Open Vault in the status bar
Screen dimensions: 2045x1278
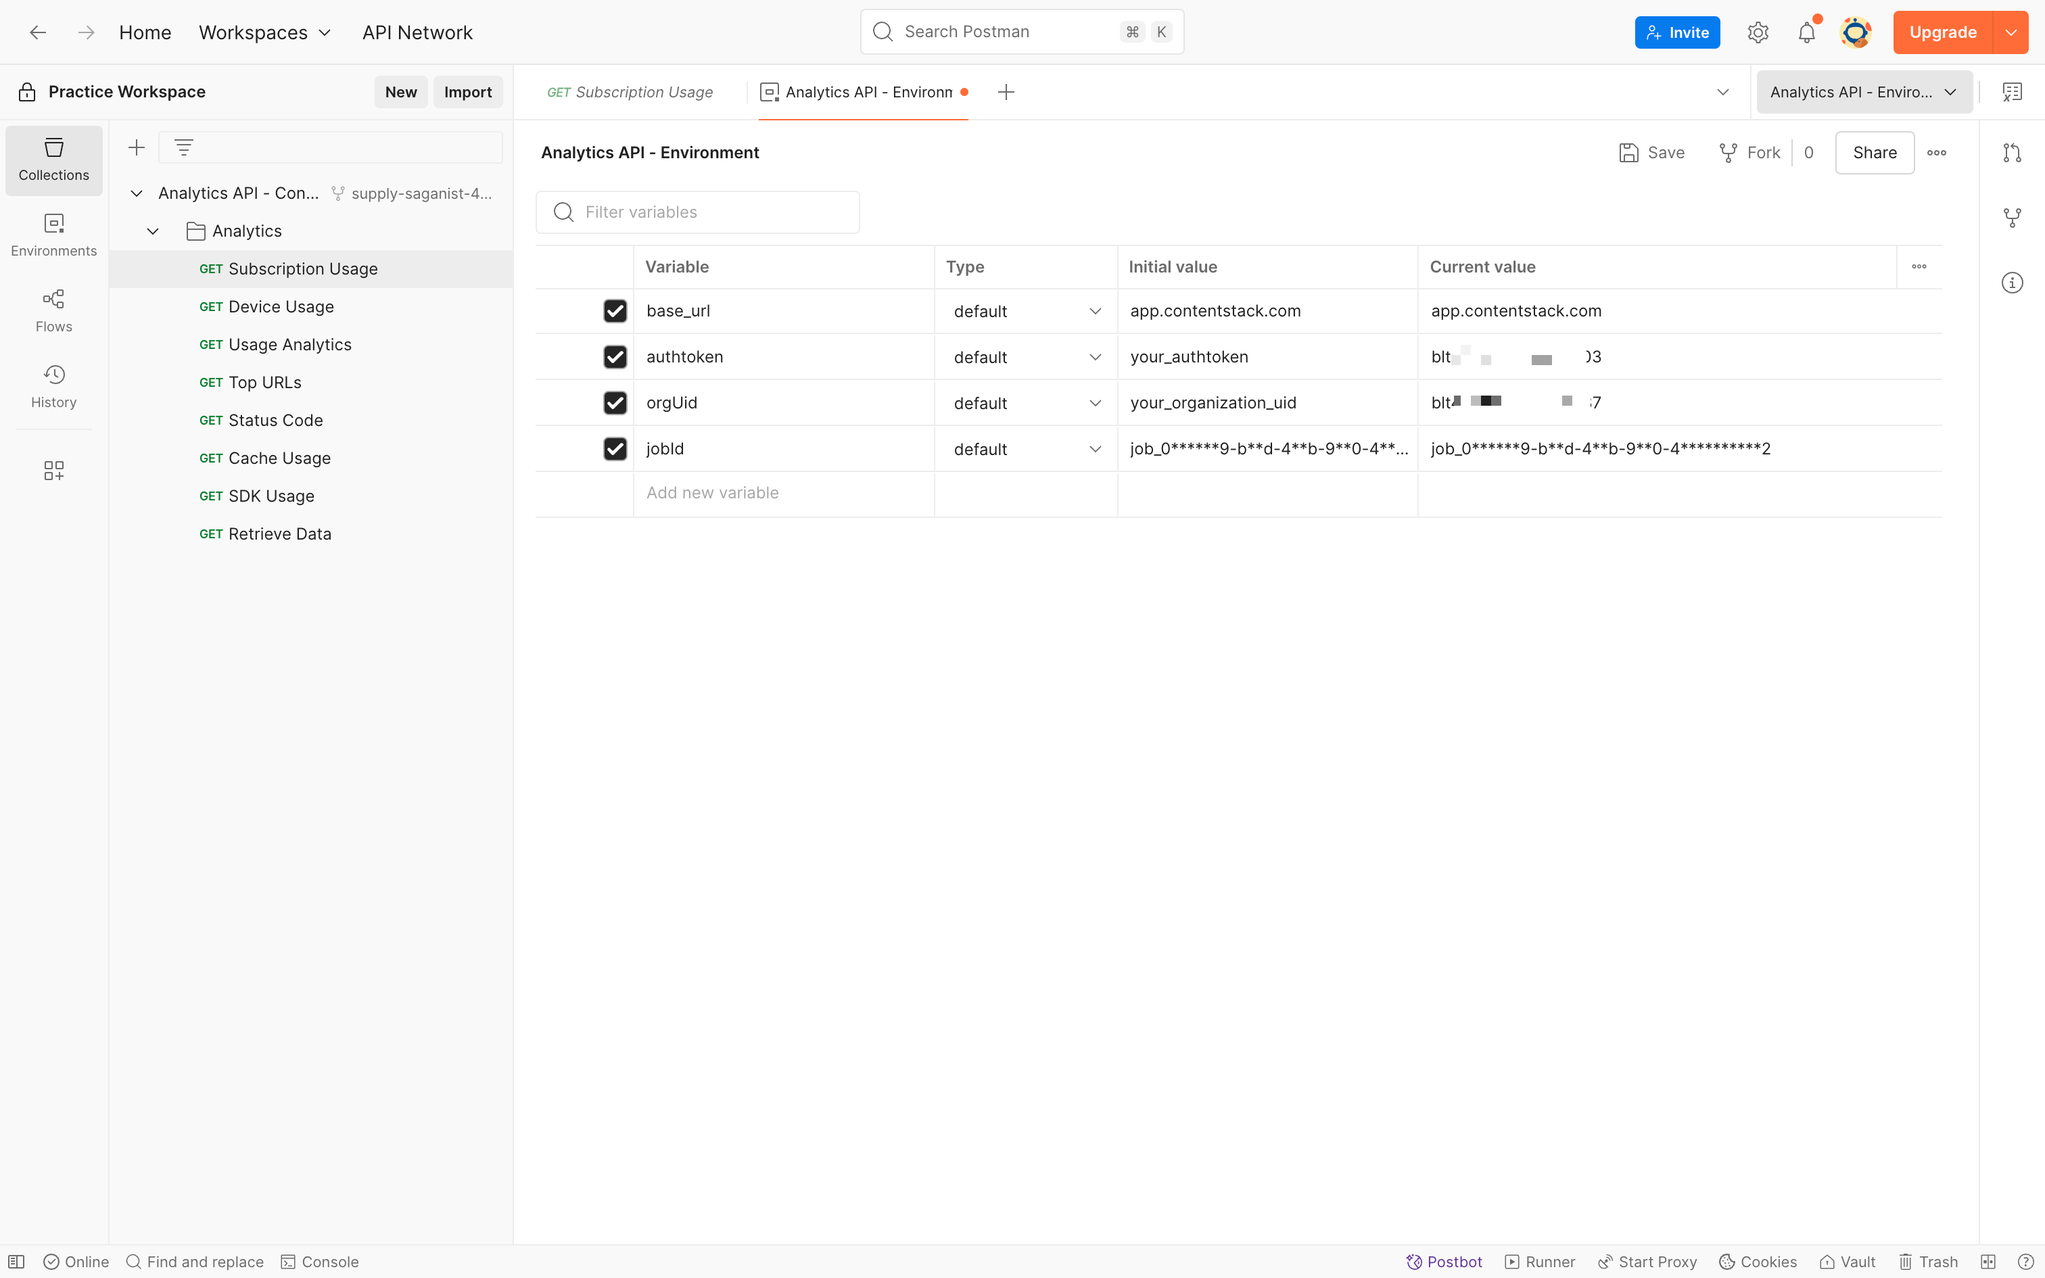pos(1848,1261)
